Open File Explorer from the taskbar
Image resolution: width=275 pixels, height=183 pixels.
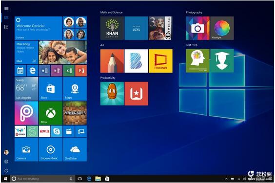(98, 179)
